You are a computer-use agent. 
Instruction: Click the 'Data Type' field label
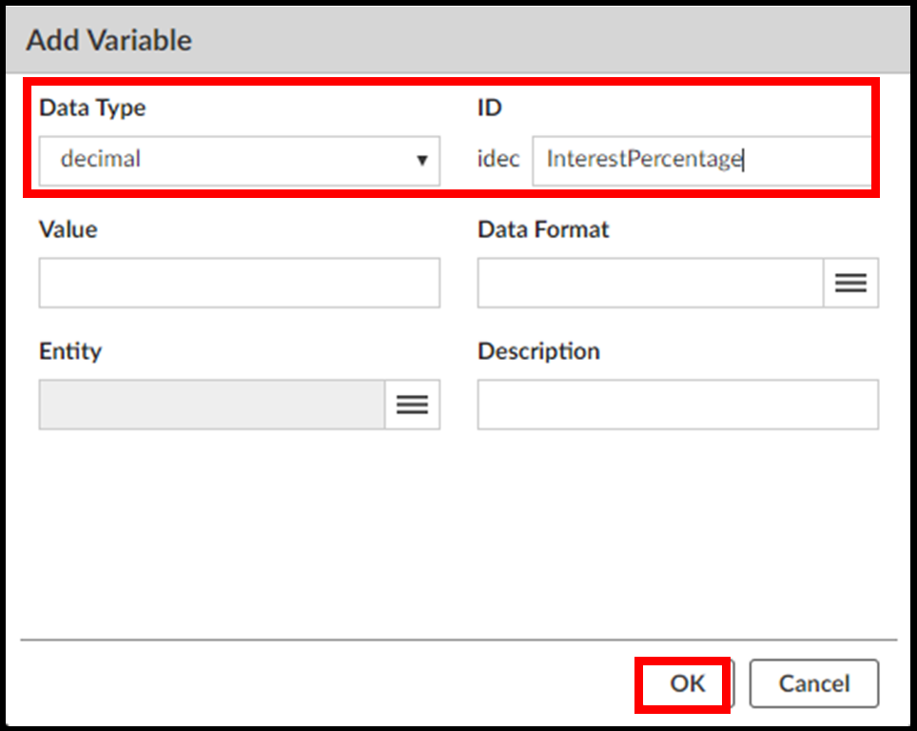(x=92, y=108)
